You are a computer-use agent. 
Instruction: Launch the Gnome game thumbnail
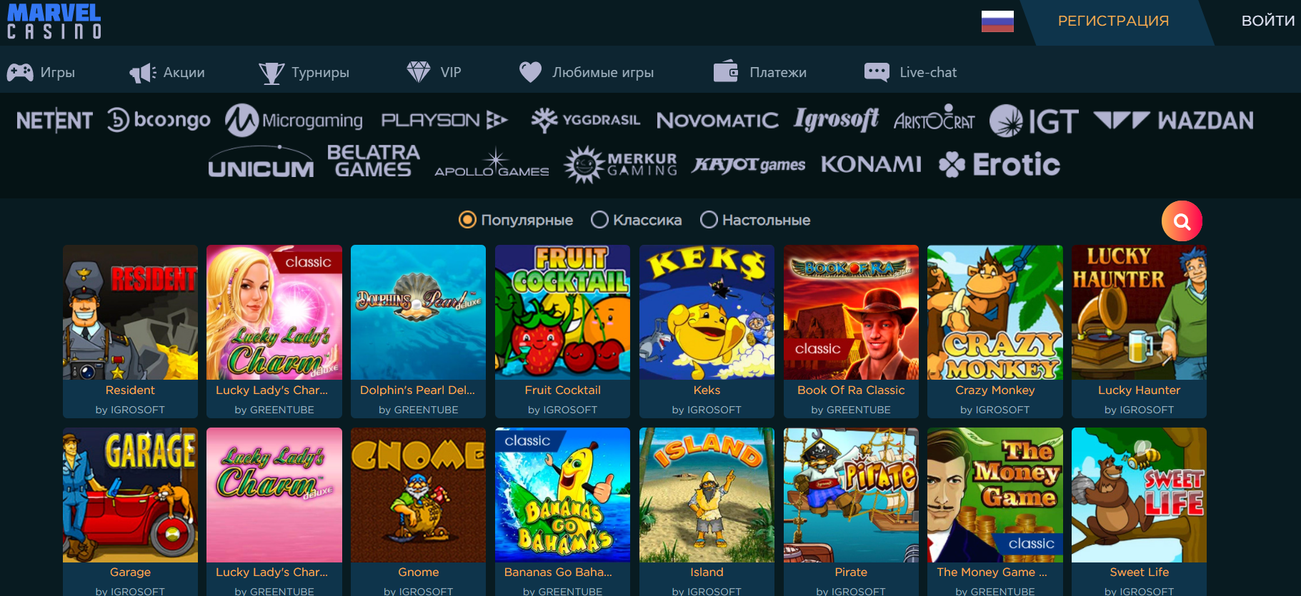[418, 495]
